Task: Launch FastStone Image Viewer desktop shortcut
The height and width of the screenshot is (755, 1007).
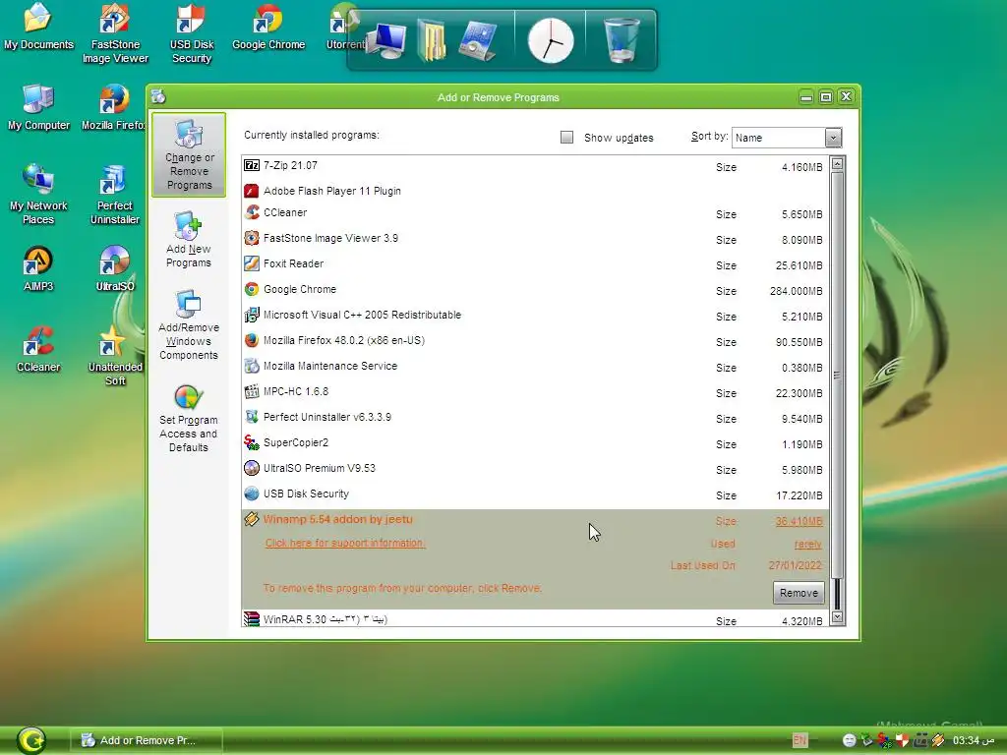Action: point(115,33)
